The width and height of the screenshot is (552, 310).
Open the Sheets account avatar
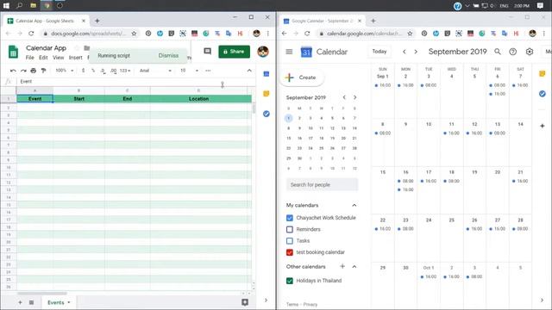tap(262, 52)
